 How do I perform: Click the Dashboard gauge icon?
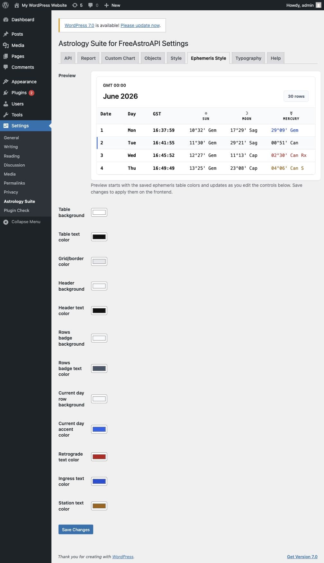click(x=6, y=20)
